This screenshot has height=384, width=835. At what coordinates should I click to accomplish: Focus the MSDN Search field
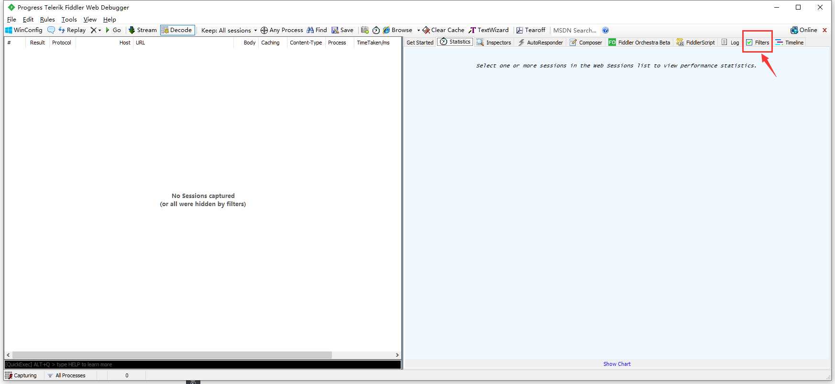[x=575, y=30]
